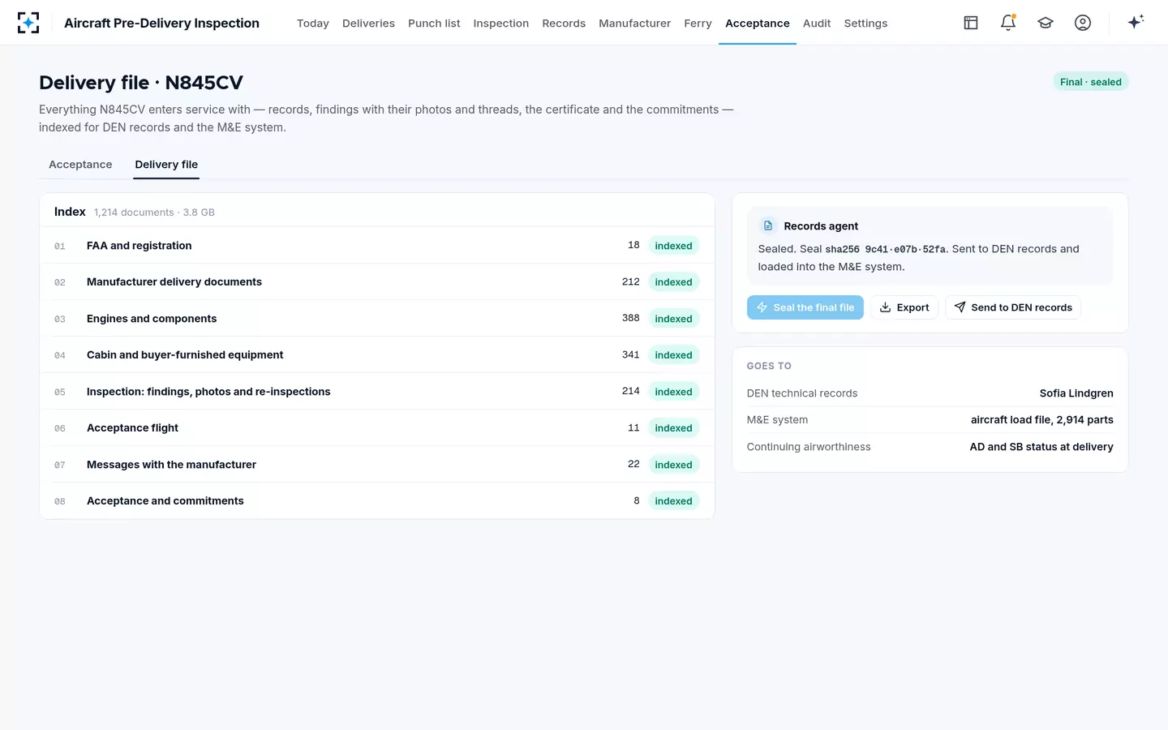Viewport: 1168px width, 730px height.
Task: Open the user account icon
Action: click(1083, 23)
